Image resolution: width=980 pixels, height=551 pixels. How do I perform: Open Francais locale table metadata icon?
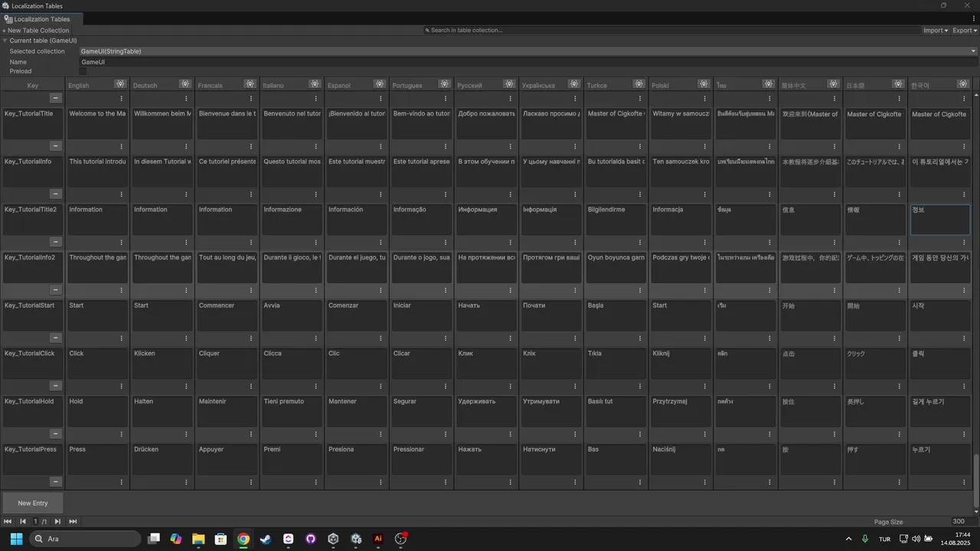point(250,84)
